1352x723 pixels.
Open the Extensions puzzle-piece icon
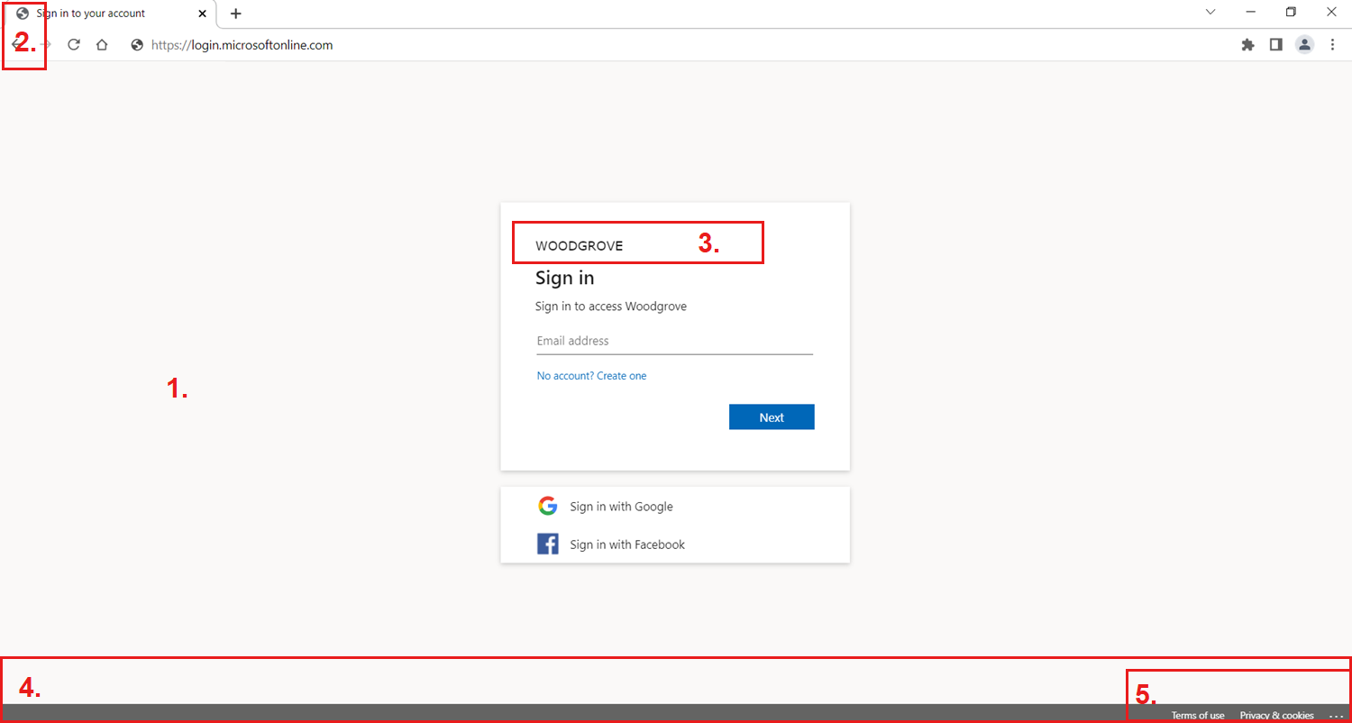click(1247, 45)
